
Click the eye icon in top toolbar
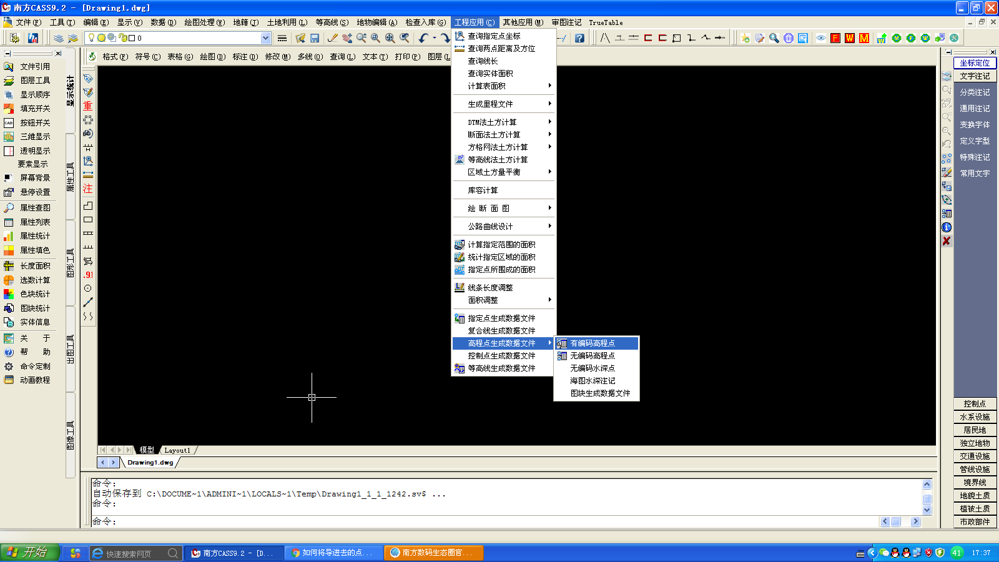[821, 38]
